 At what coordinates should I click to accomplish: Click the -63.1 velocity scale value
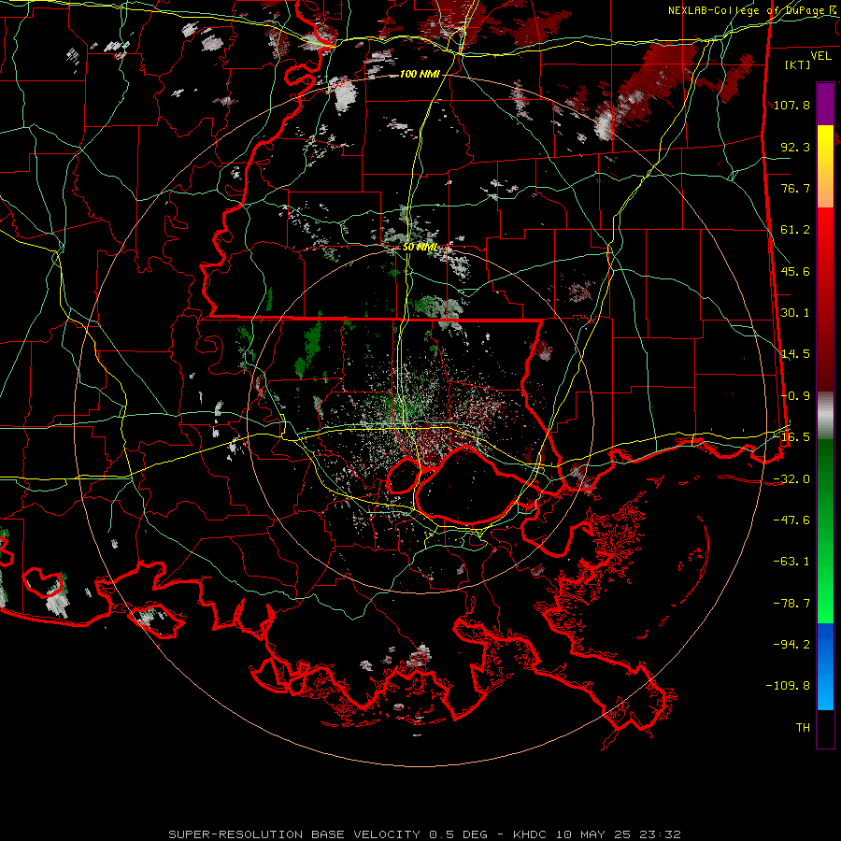[791, 562]
